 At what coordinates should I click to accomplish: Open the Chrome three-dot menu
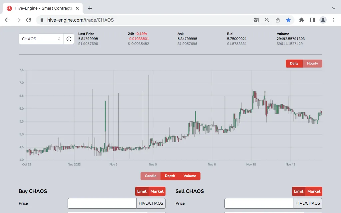point(334,20)
